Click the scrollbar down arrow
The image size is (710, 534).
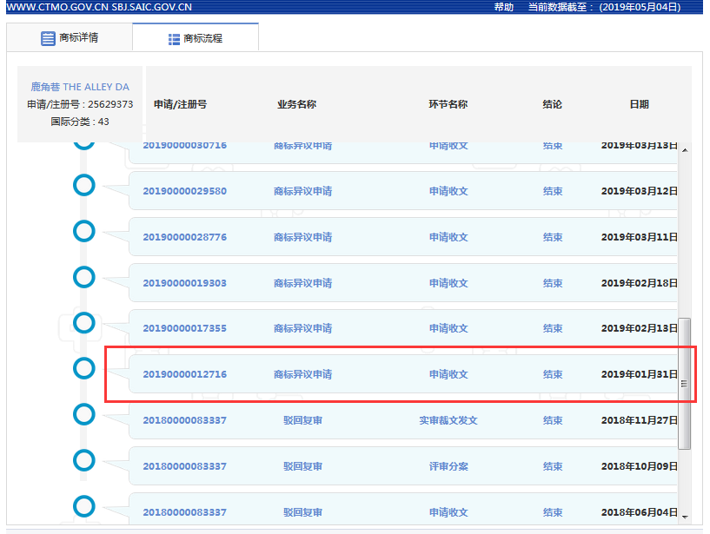pos(685,516)
